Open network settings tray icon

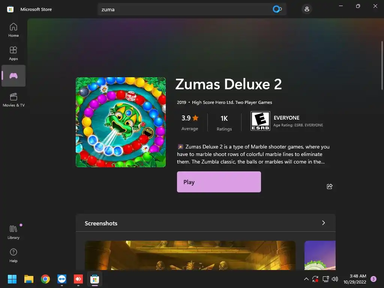click(325, 279)
